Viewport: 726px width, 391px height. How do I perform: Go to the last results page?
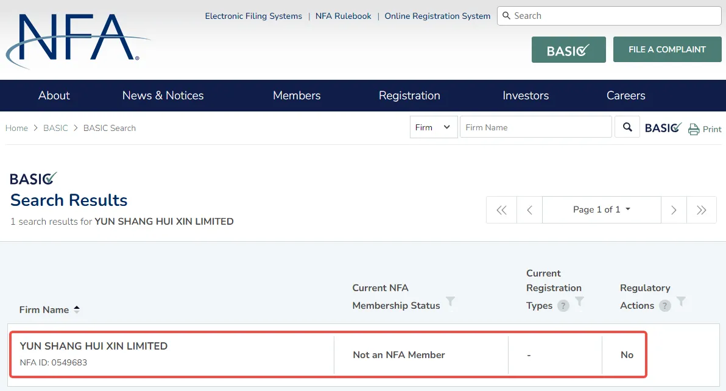coord(702,210)
